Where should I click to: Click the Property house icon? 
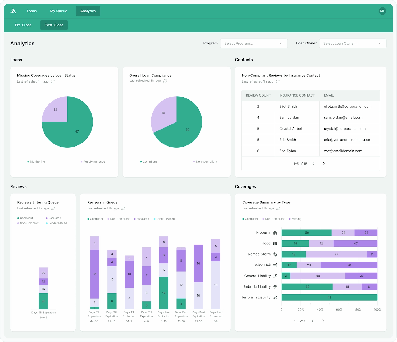pyautogui.click(x=275, y=233)
